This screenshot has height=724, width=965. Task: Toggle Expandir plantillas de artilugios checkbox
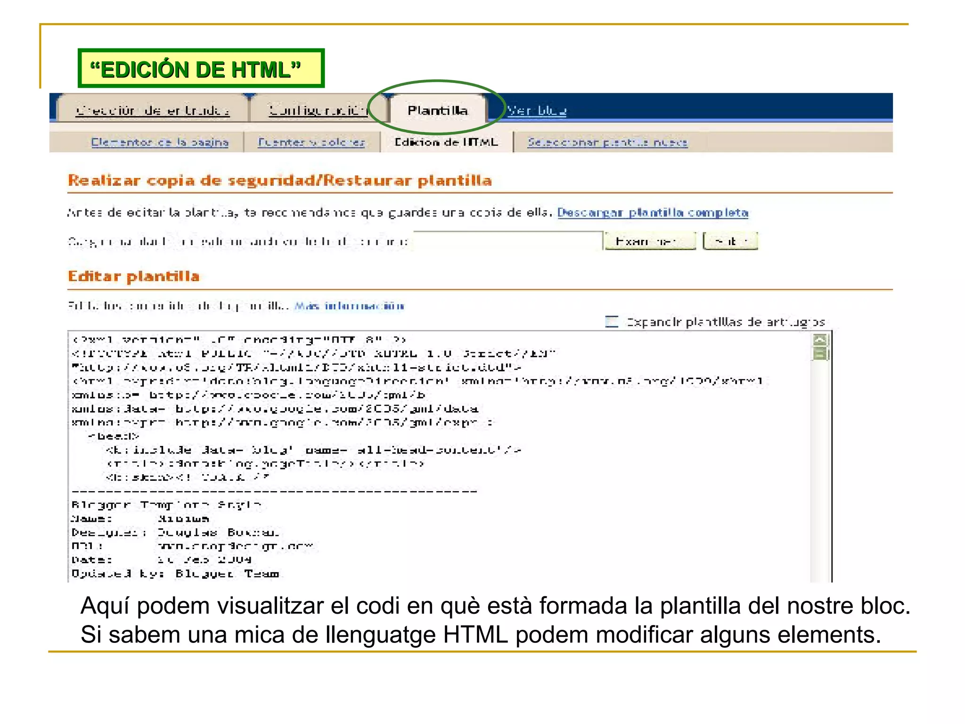tap(612, 322)
